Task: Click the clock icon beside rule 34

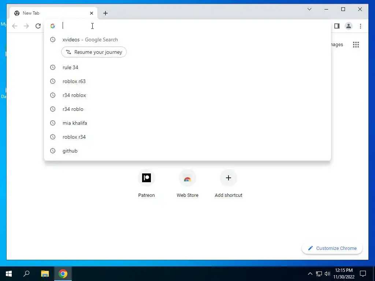Action: click(x=53, y=67)
